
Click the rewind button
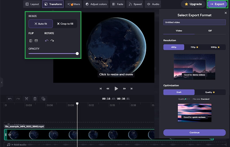click(x=108, y=89)
